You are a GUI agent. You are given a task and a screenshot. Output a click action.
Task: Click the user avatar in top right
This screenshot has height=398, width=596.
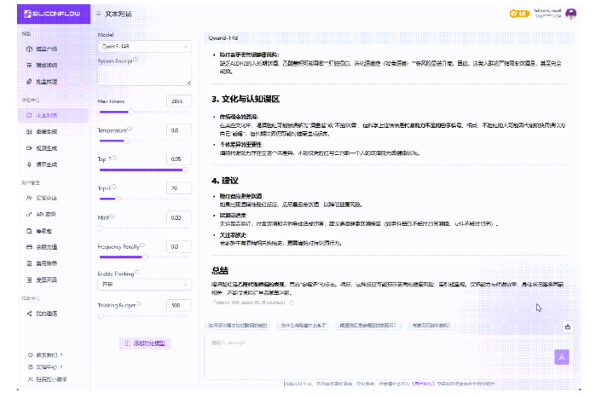[x=570, y=14]
